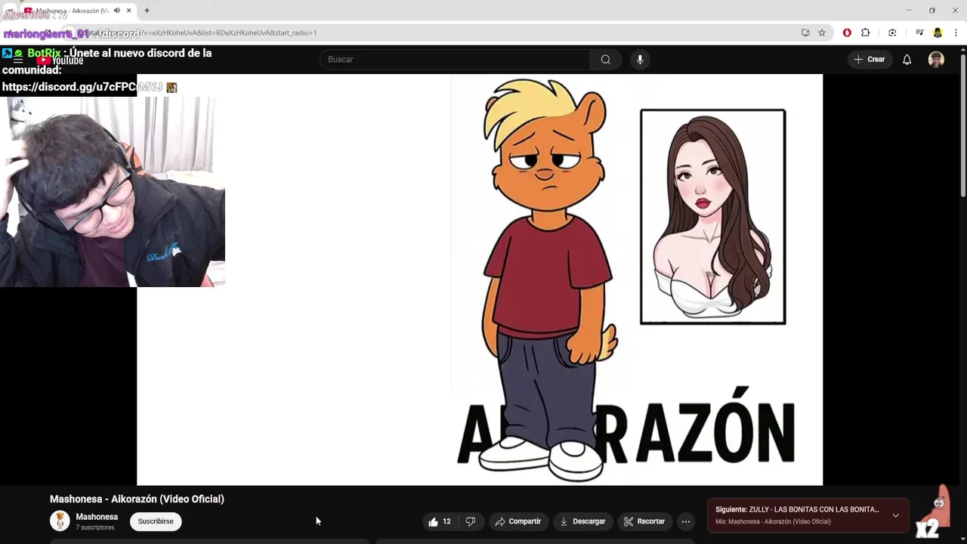
Task: Click the 7 suscriptores text
Action: 95,527
